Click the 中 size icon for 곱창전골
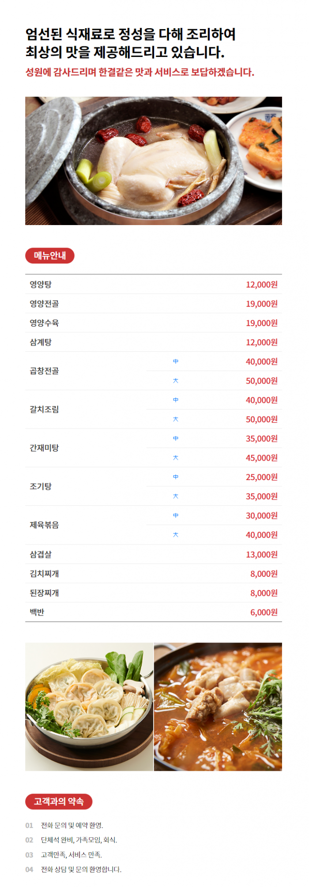This screenshot has width=309, height=887. click(x=176, y=361)
